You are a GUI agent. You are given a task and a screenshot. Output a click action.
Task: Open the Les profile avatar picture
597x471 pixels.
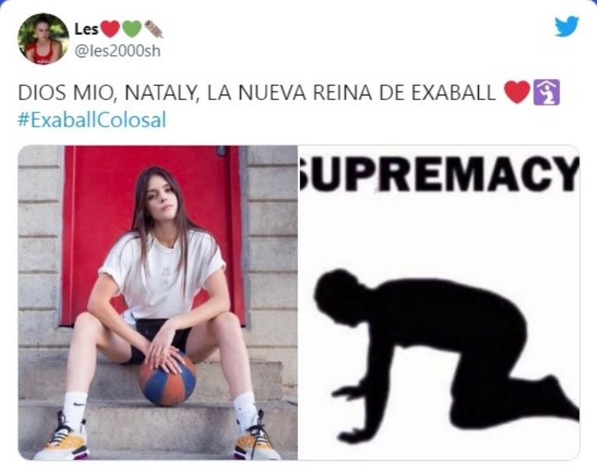pyautogui.click(x=43, y=39)
